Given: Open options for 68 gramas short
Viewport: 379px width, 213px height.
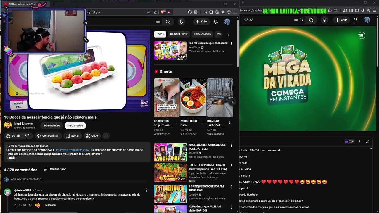Looking at the screenshot, I should pyautogui.click(x=176, y=122).
